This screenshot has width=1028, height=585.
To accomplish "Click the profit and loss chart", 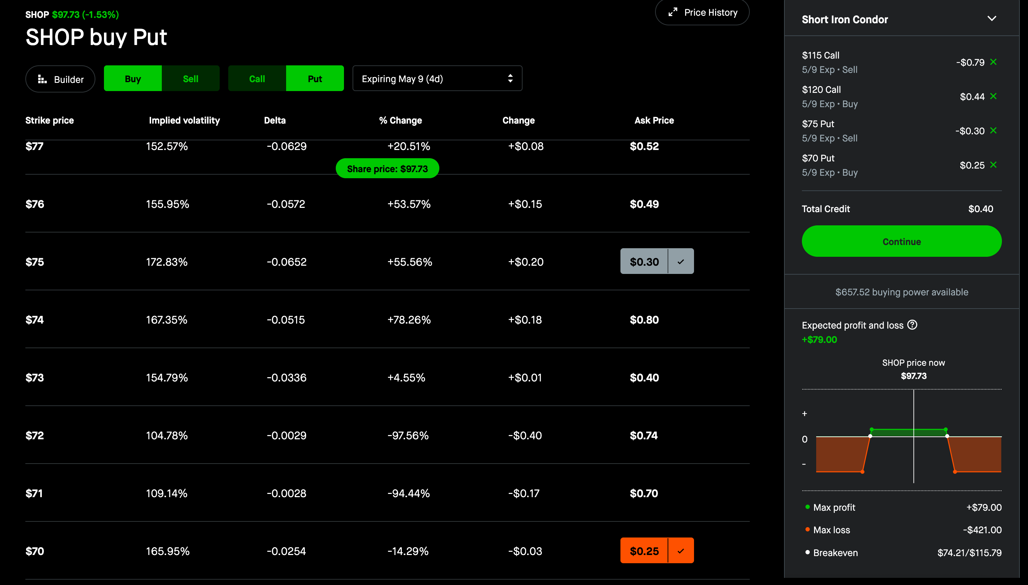I will pyautogui.click(x=902, y=440).
